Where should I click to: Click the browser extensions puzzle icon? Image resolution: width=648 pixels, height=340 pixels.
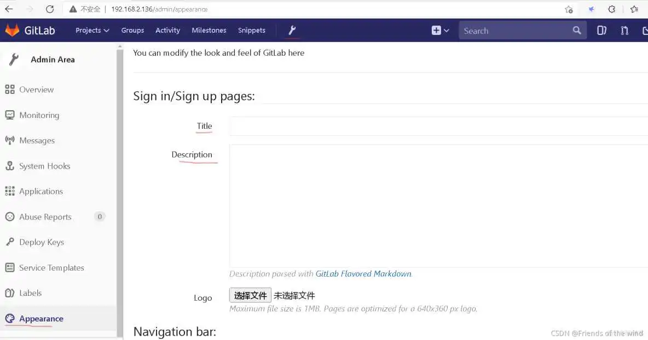612,9
